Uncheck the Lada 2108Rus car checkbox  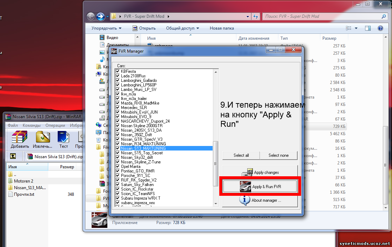118,76
